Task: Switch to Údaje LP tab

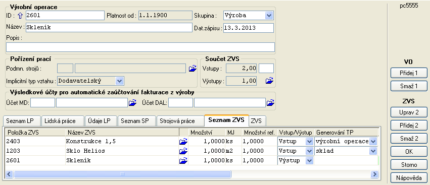Action: (x=101, y=120)
